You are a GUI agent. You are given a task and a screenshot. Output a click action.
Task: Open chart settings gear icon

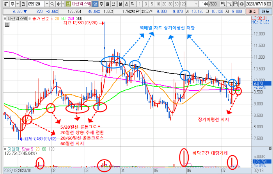click(241, 4)
